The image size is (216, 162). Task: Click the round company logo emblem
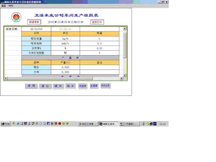[x=16, y=17]
